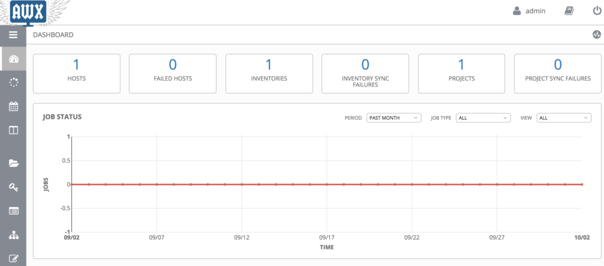The width and height of the screenshot is (604, 266).
Task: Open the View dropdown set to All
Action: pos(563,118)
